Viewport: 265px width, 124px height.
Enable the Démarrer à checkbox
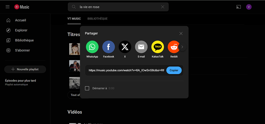87,88
